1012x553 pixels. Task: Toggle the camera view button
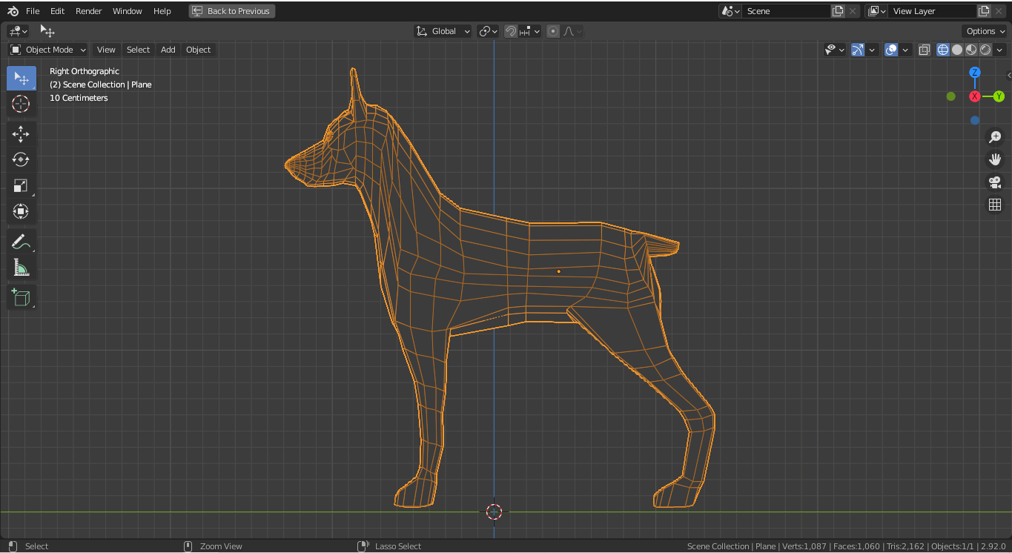[x=995, y=182]
